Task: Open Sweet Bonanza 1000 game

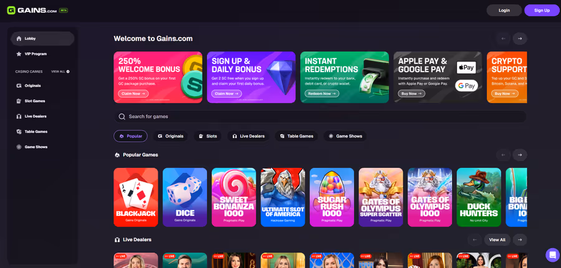Action: (x=234, y=197)
